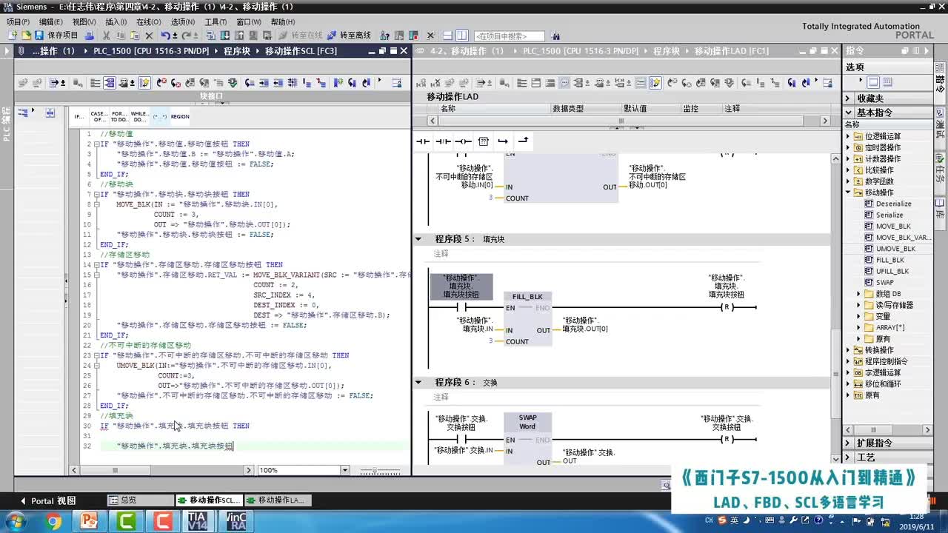Click the 转至在线 go online button
The image size is (948, 533).
[x=300, y=36]
